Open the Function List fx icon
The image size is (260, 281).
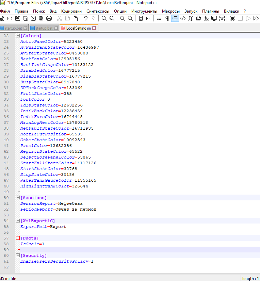pyautogui.click(x=206, y=18)
